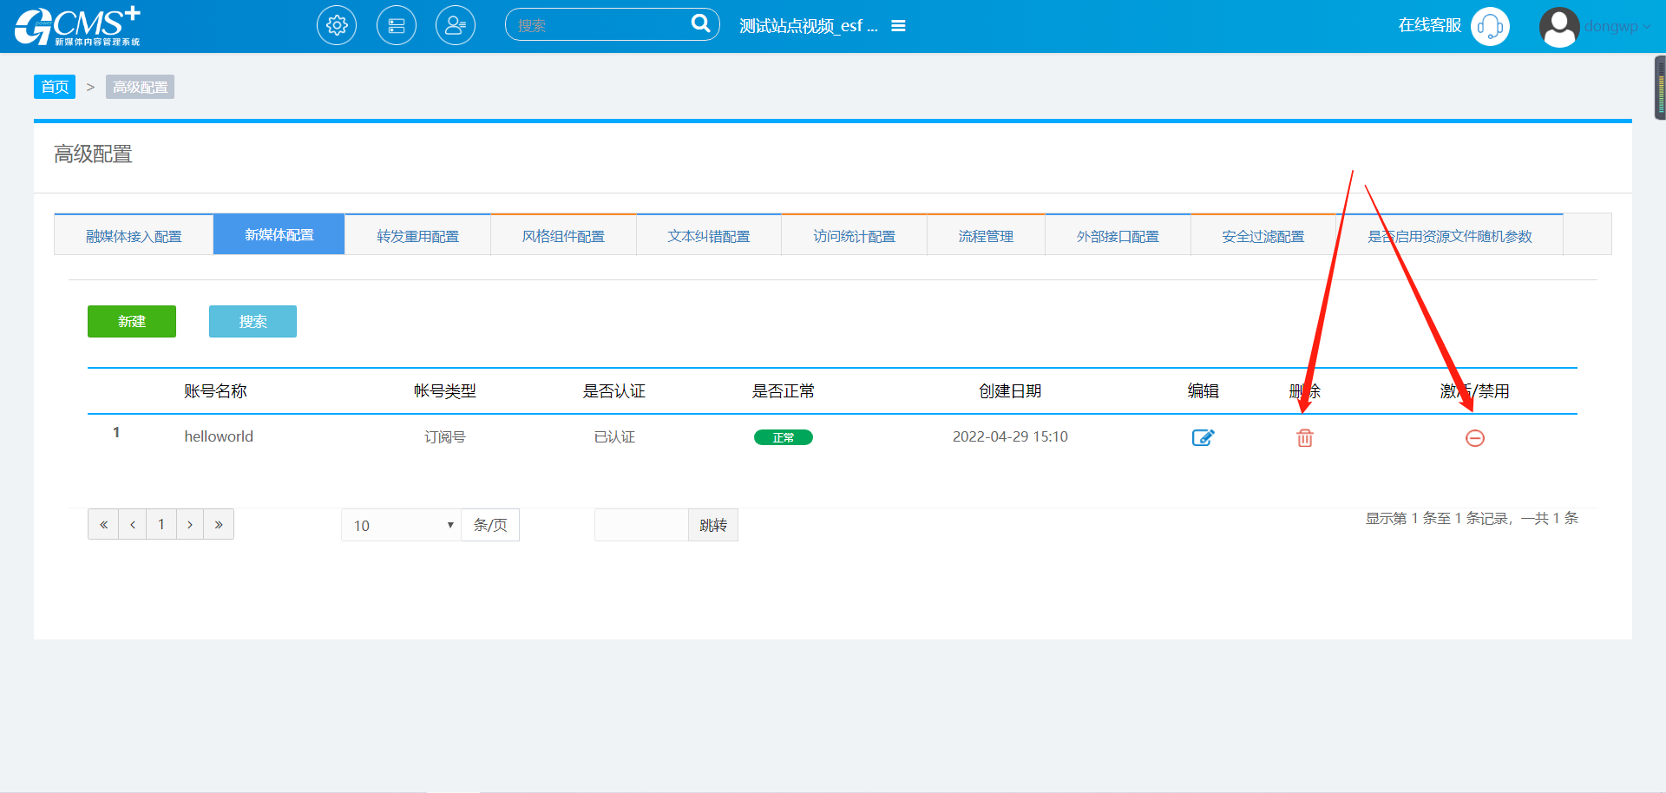The height and width of the screenshot is (793, 1666).
Task: Edit the helloworld account entry
Action: coord(1203,438)
